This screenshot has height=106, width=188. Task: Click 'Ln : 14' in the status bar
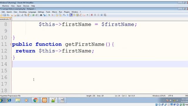[117, 96]
